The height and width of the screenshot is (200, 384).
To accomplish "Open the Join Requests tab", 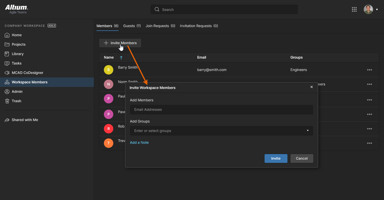I will tap(160, 26).
